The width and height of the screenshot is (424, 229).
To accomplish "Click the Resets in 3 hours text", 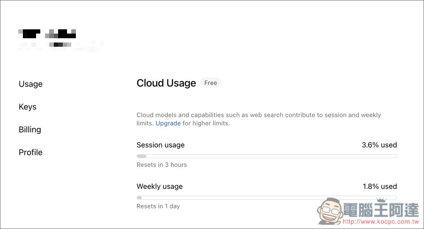I will click(x=162, y=165).
